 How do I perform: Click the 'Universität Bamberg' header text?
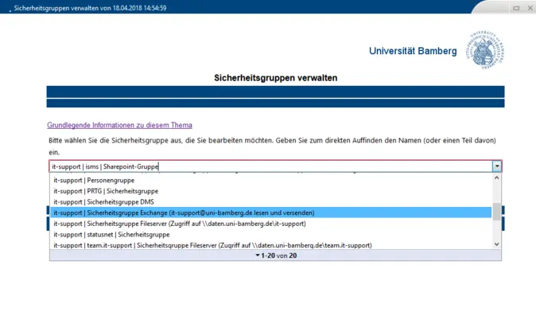click(x=413, y=51)
